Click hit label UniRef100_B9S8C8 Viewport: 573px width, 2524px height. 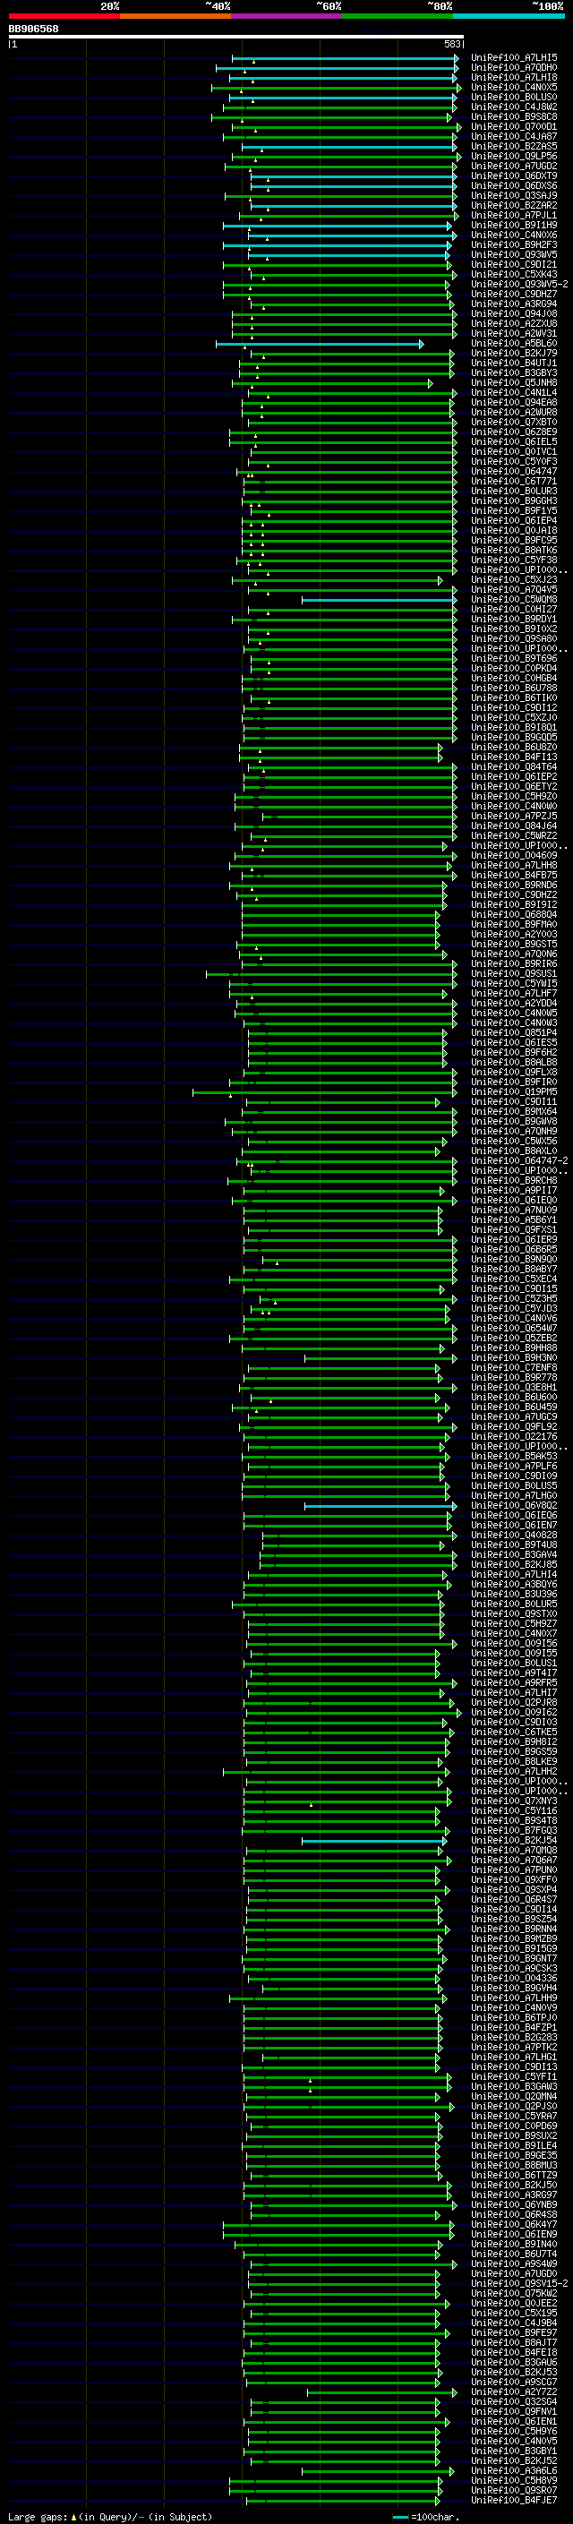(514, 116)
